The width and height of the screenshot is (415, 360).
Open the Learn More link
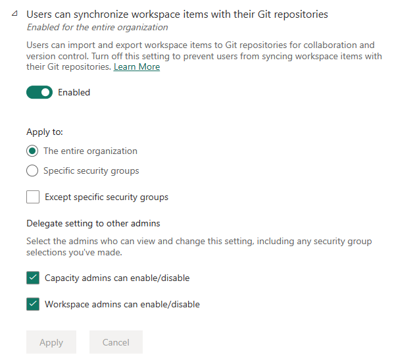137,67
